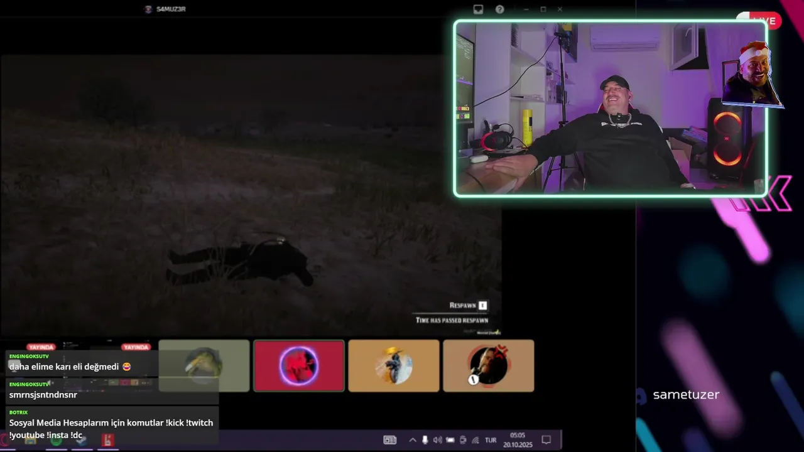
Task: Open the Discord help question-mark icon
Action: point(499,9)
